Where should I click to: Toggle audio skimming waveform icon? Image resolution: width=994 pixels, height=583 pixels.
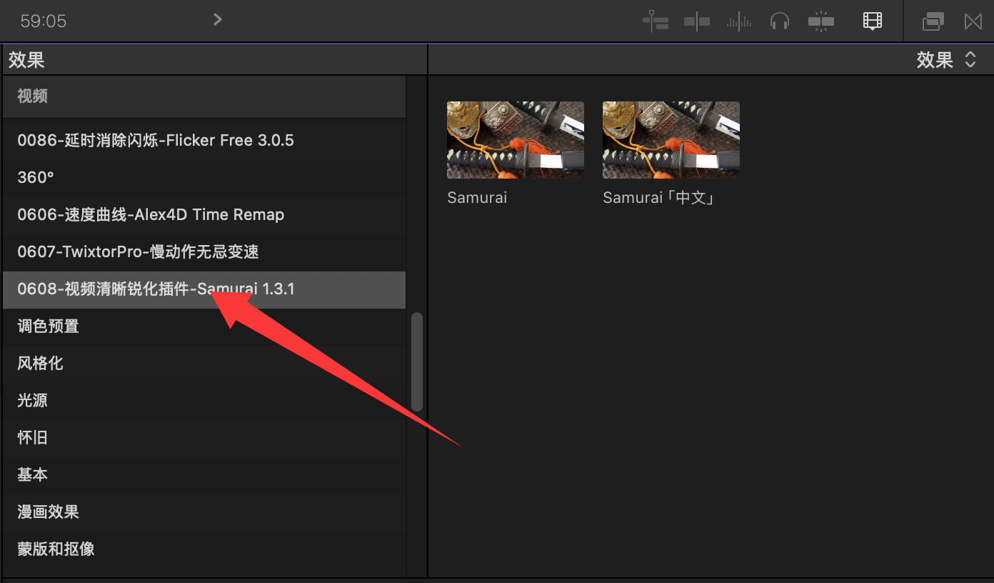point(738,21)
